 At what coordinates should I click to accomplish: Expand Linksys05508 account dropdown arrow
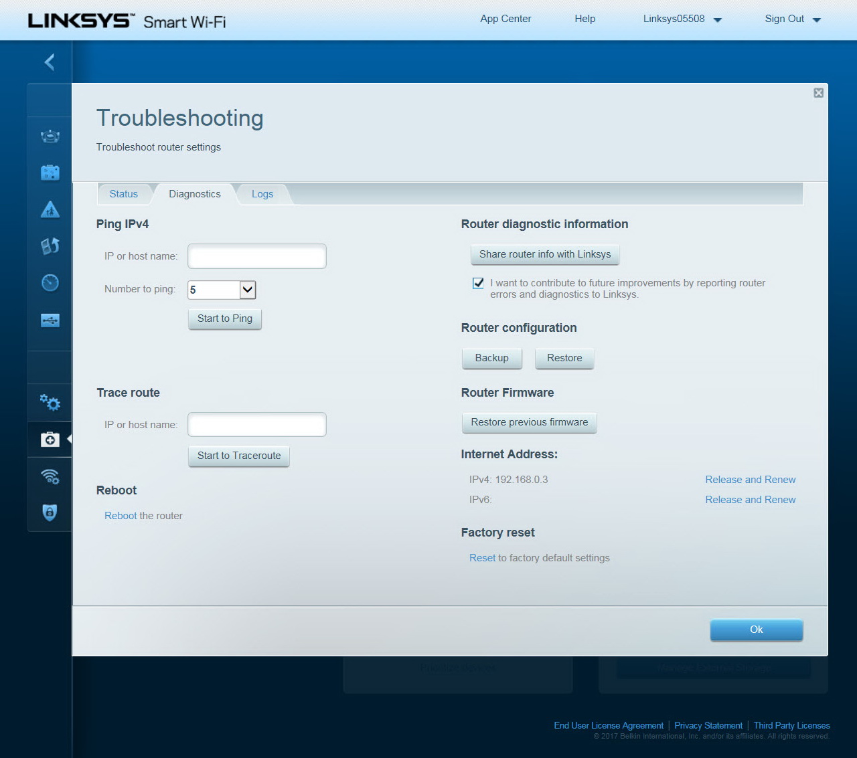point(718,20)
